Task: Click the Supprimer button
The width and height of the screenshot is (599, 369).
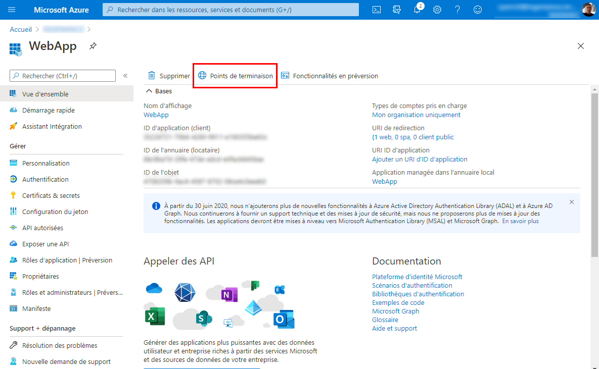Action: click(168, 76)
